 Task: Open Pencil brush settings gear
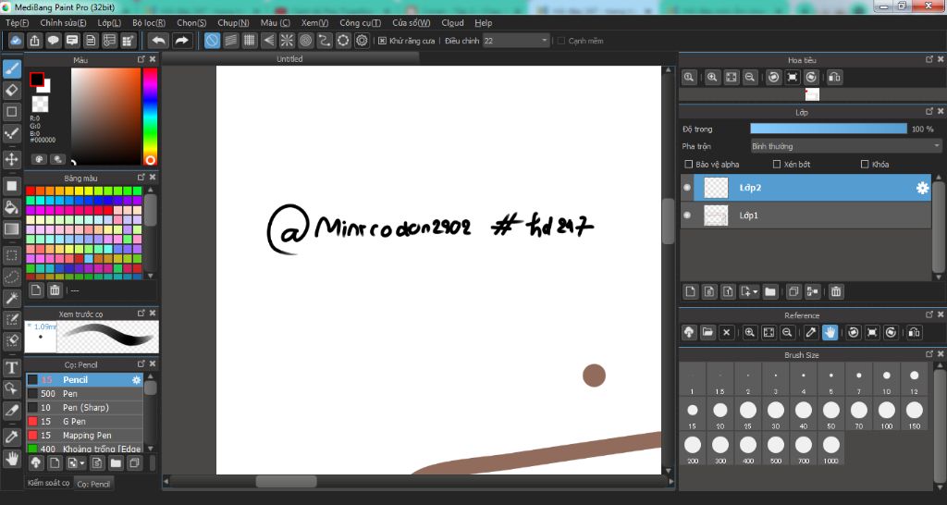pyautogui.click(x=137, y=380)
